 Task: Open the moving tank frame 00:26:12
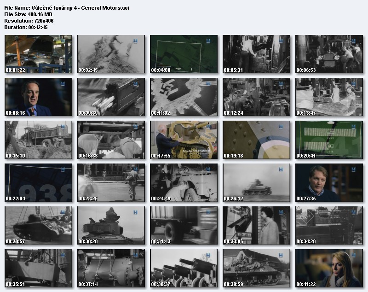point(256,182)
